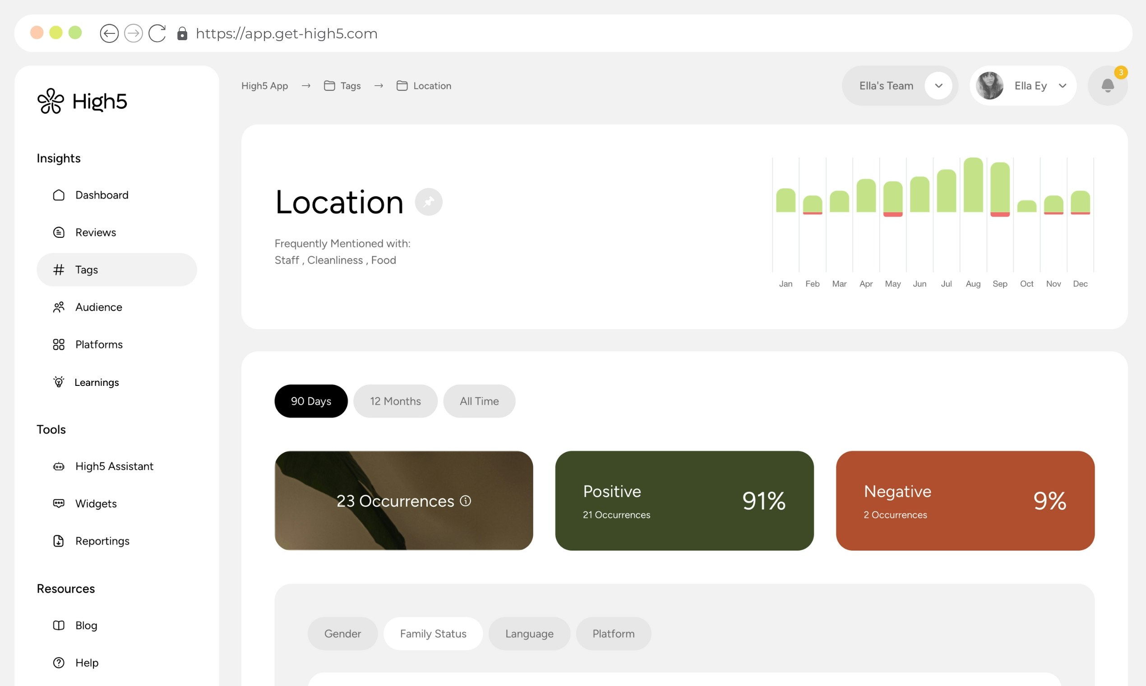The height and width of the screenshot is (686, 1146).
Task: Expand Ella's Team dropdown chevron
Action: 938,85
